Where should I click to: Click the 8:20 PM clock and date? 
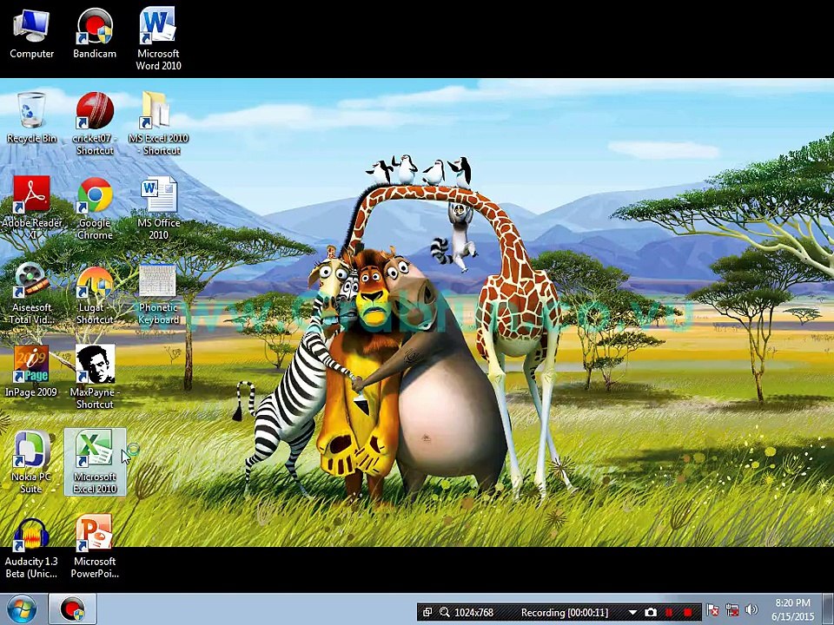click(792, 609)
